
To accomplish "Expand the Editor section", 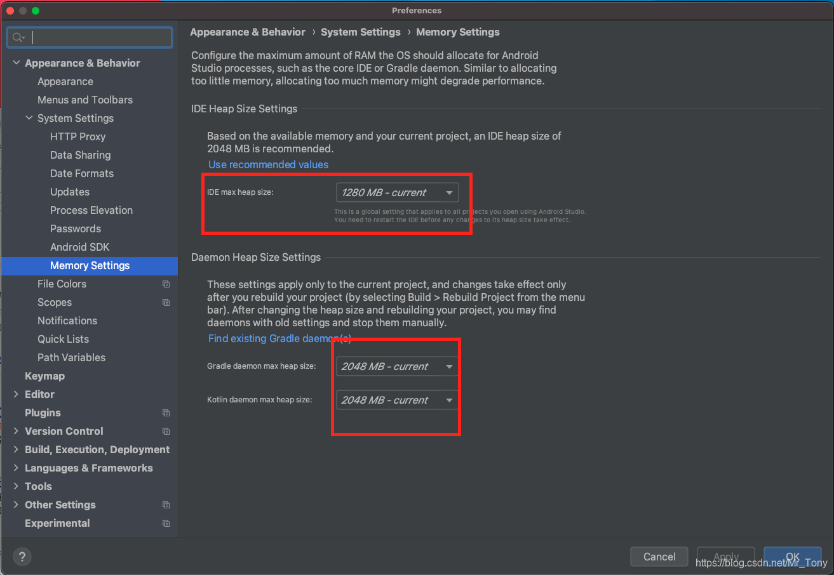I will pyautogui.click(x=17, y=394).
